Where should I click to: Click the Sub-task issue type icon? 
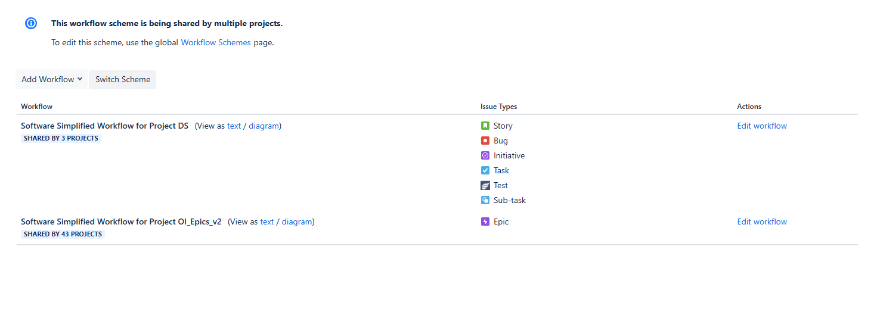pyautogui.click(x=485, y=200)
